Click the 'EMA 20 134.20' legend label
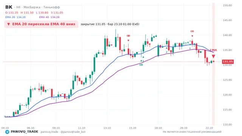 click(x=16, y=17)
